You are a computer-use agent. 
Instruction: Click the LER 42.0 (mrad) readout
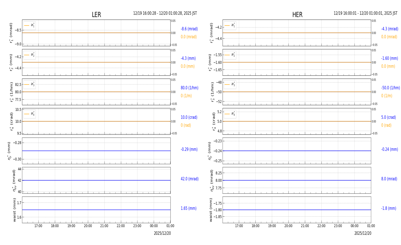190,179
